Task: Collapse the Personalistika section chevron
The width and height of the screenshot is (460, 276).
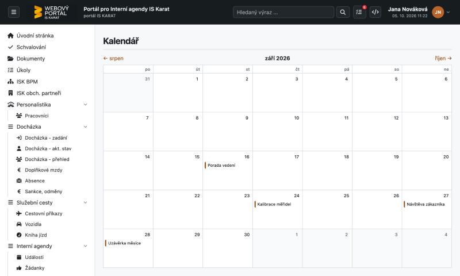Action: pyautogui.click(x=85, y=105)
